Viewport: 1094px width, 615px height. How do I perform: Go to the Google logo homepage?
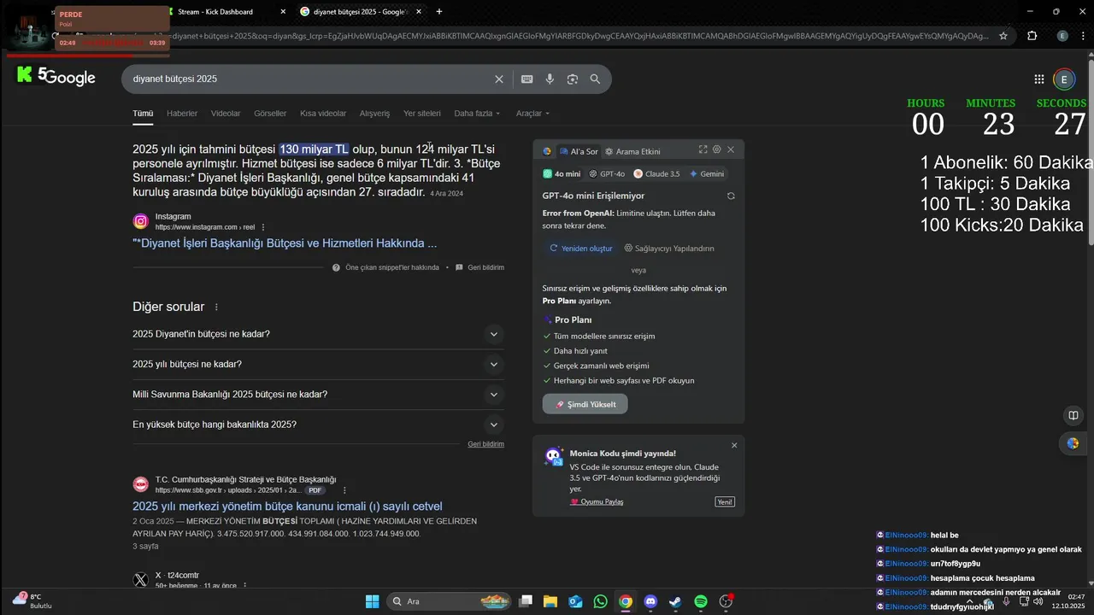pos(70,79)
